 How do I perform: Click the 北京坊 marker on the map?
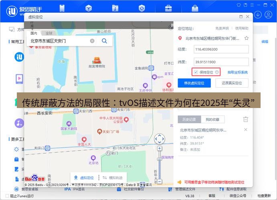(93, 158)
